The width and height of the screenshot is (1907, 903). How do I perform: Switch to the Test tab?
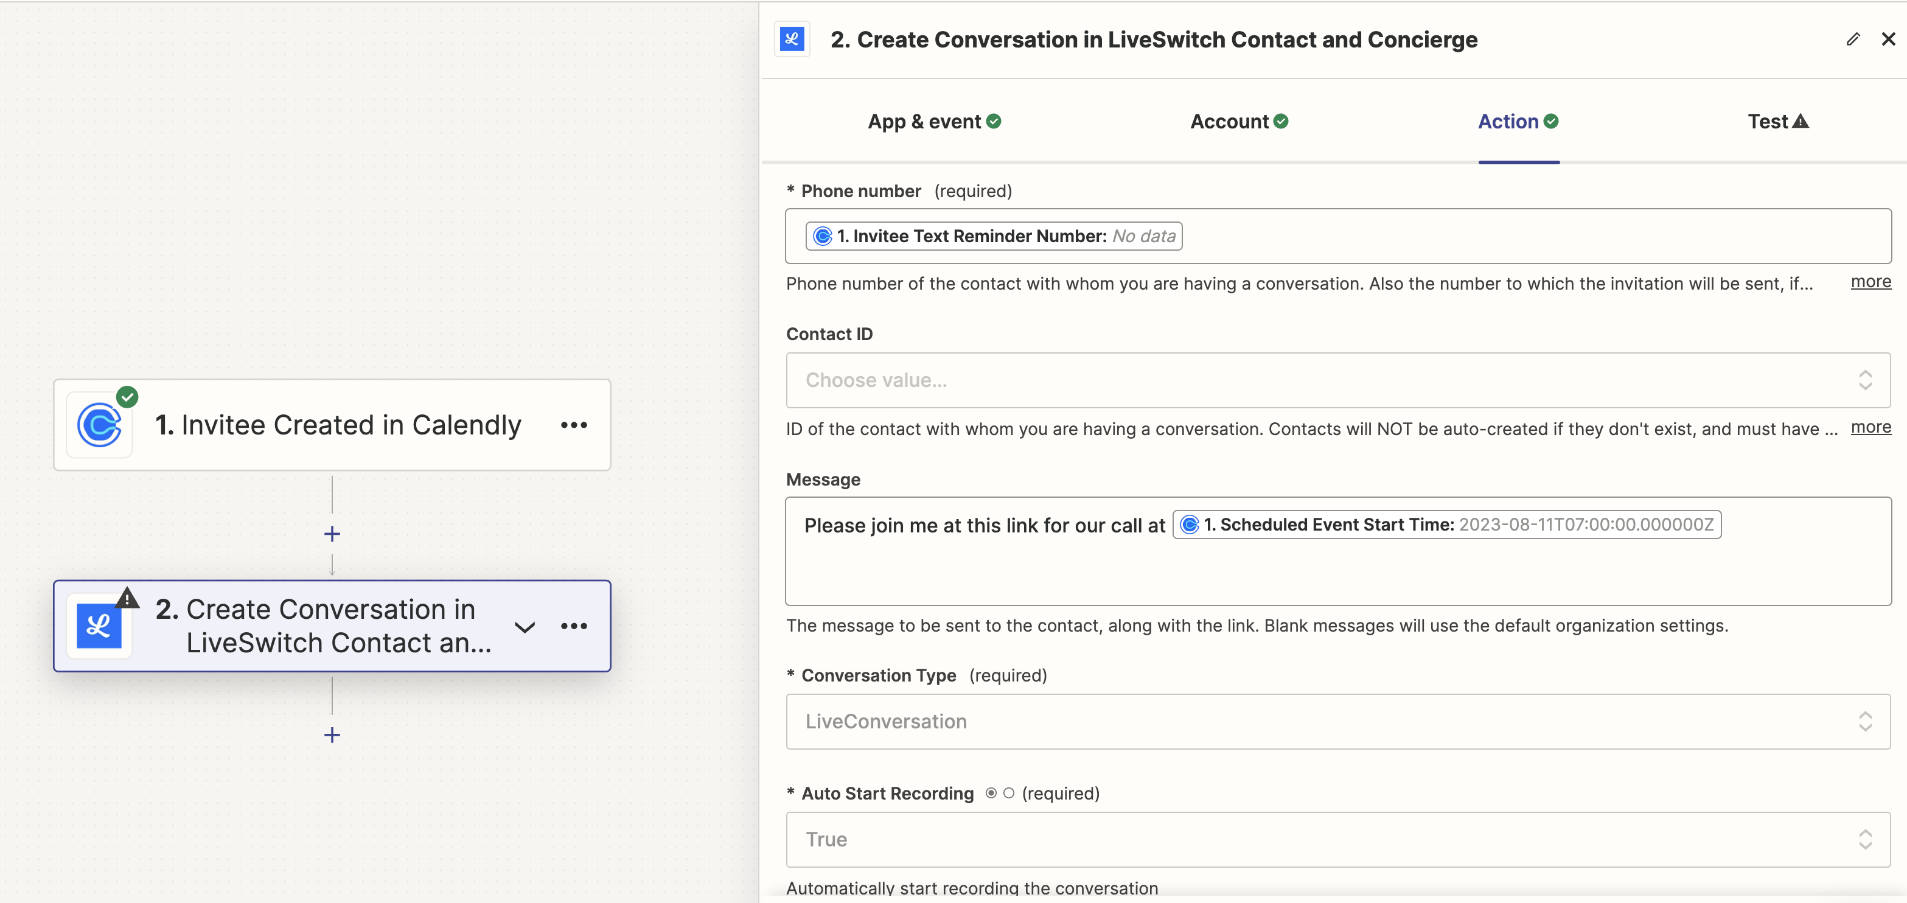(x=1778, y=120)
